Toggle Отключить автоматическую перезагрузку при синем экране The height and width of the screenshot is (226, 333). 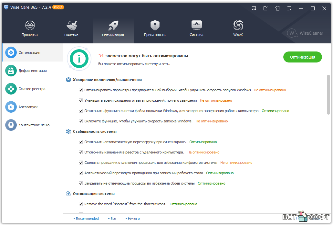[81, 142]
